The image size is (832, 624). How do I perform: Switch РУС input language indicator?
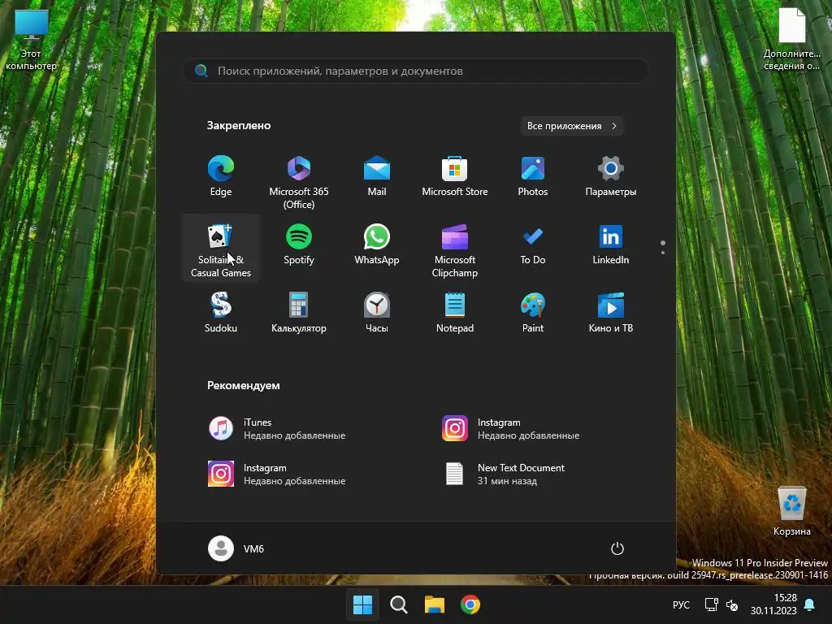[682, 604]
